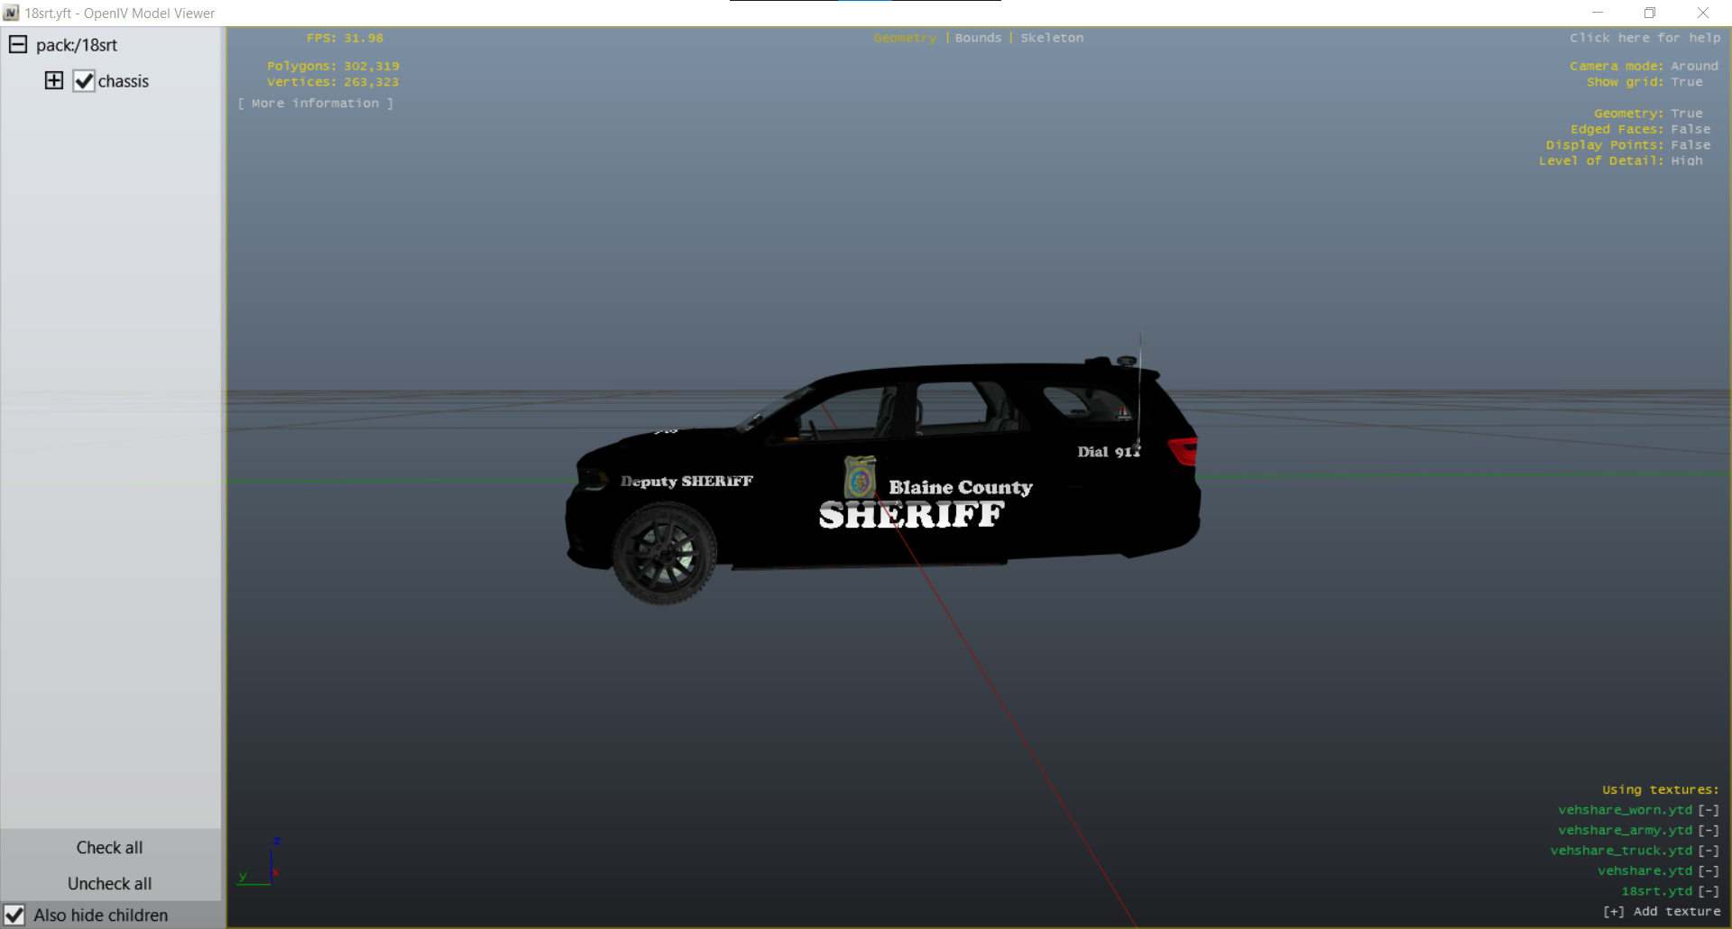1732x929 pixels.
Task: Expand the chassis tree node
Action: [x=54, y=81]
